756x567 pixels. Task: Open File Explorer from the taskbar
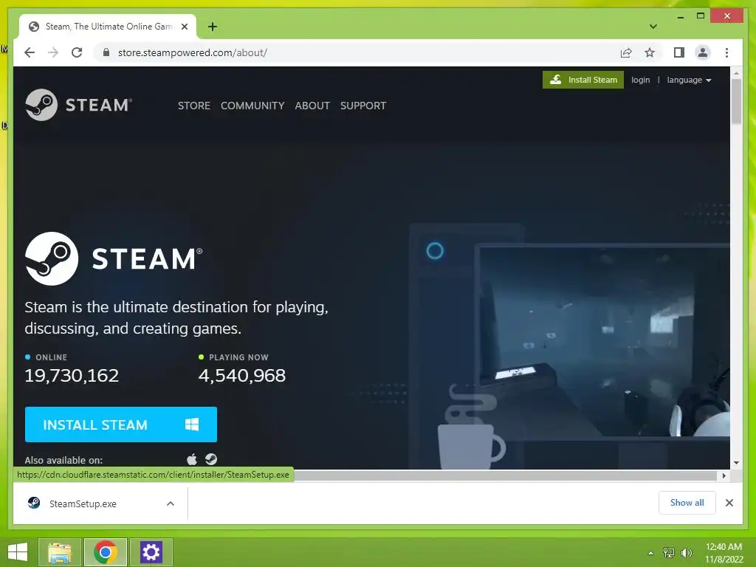[x=60, y=552]
